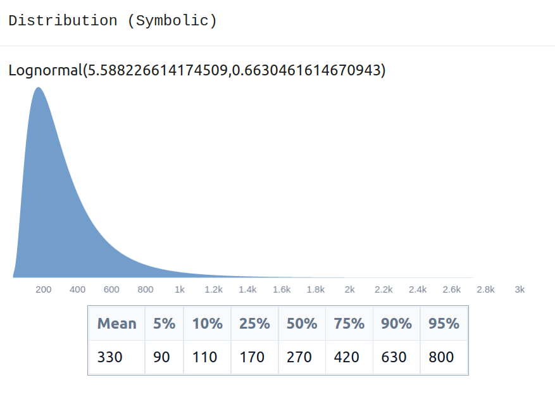Click the mean value 330 cell
The height and width of the screenshot is (399, 555).
[x=117, y=357]
